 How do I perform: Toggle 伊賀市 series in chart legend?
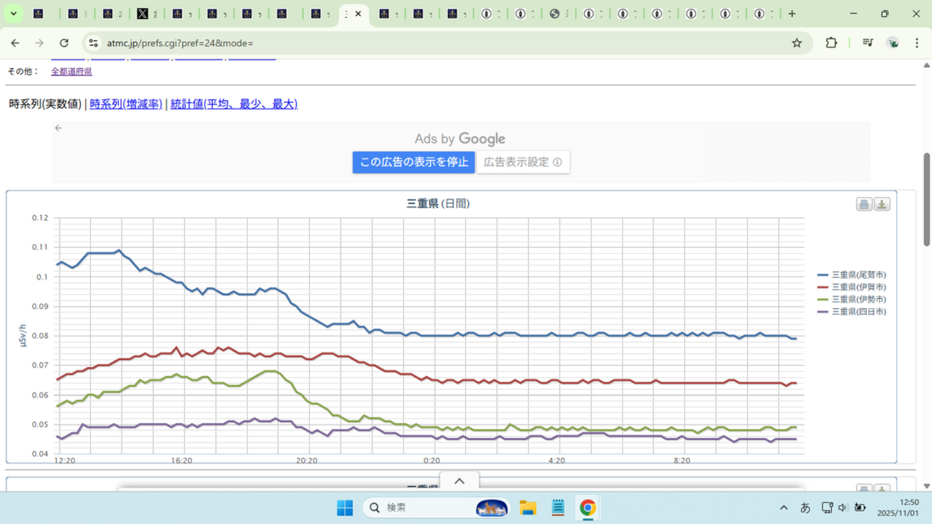pos(857,287)
